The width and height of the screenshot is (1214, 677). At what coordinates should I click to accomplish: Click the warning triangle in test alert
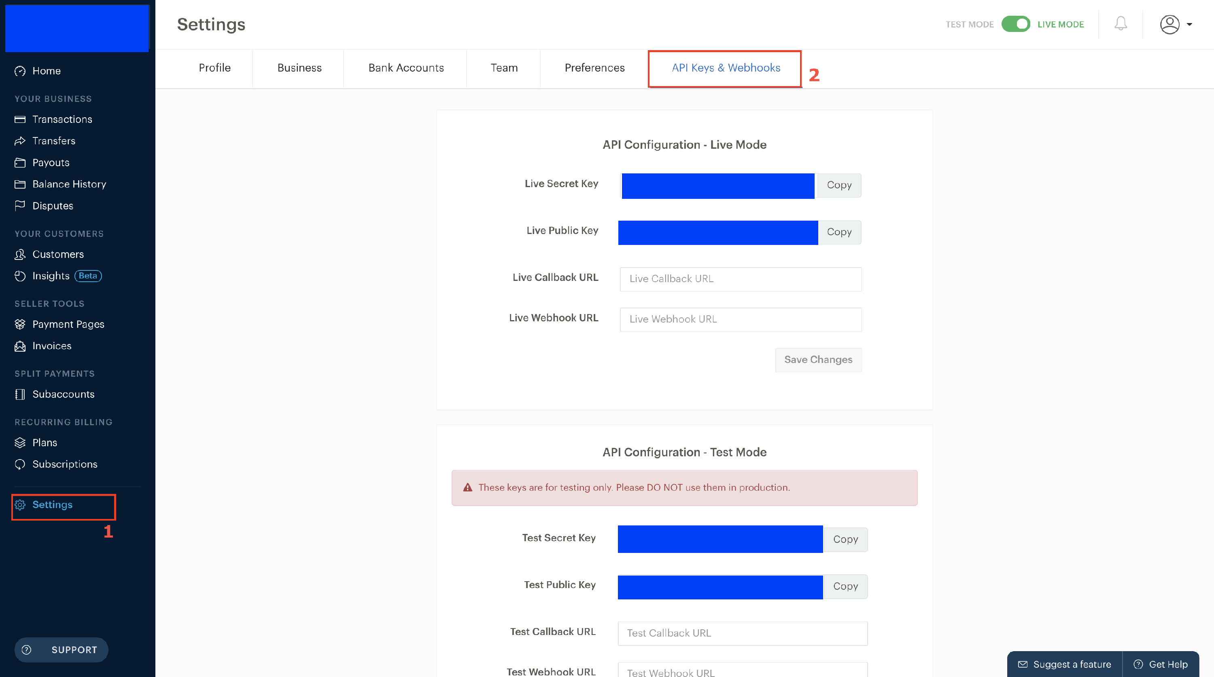coord(467,488)
